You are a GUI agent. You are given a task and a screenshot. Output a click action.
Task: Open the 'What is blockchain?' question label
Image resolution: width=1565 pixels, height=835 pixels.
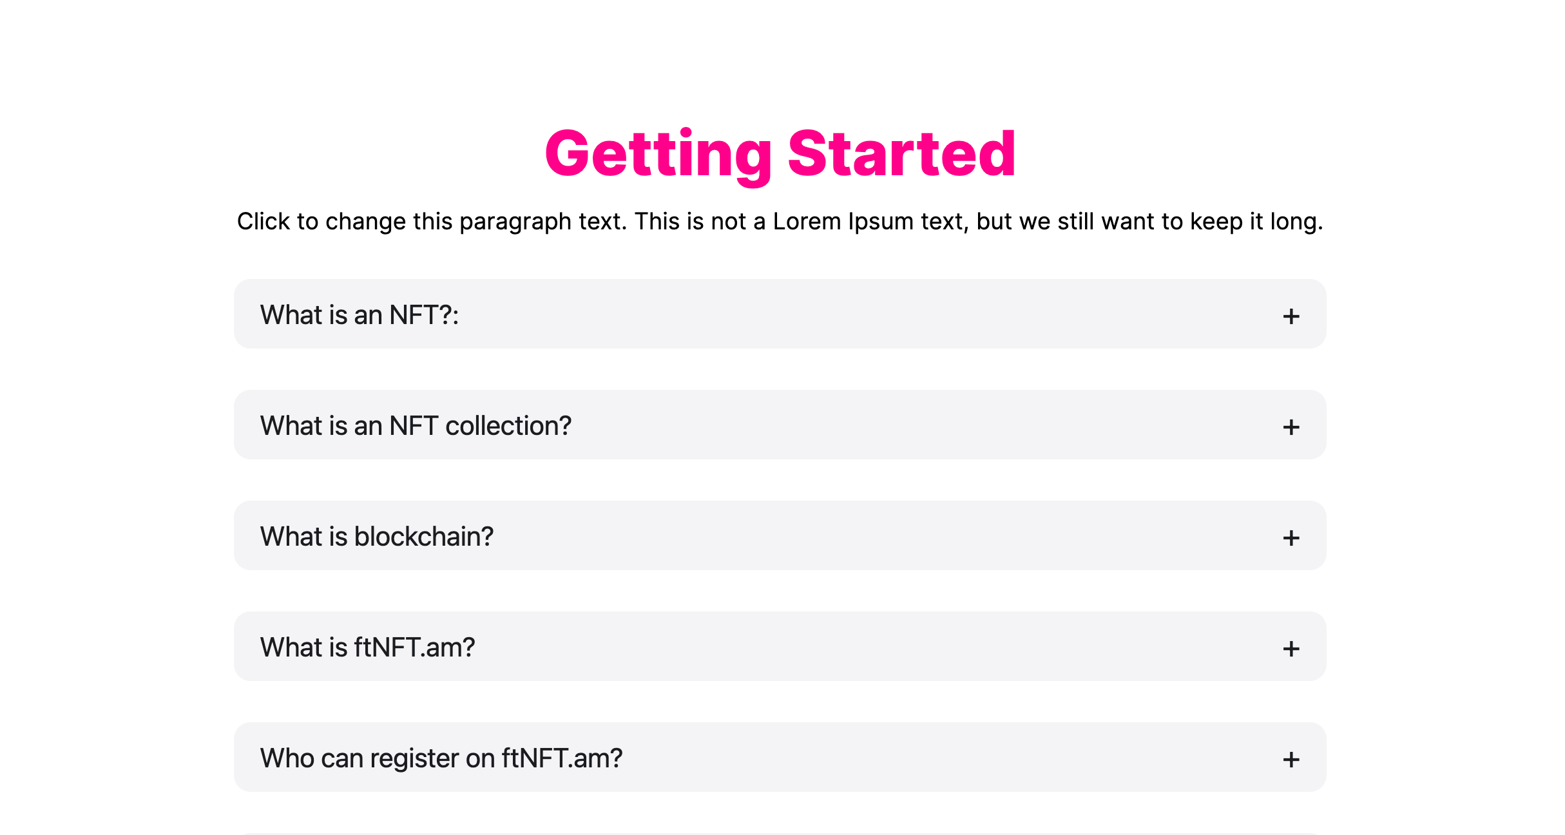pos(376,537)
